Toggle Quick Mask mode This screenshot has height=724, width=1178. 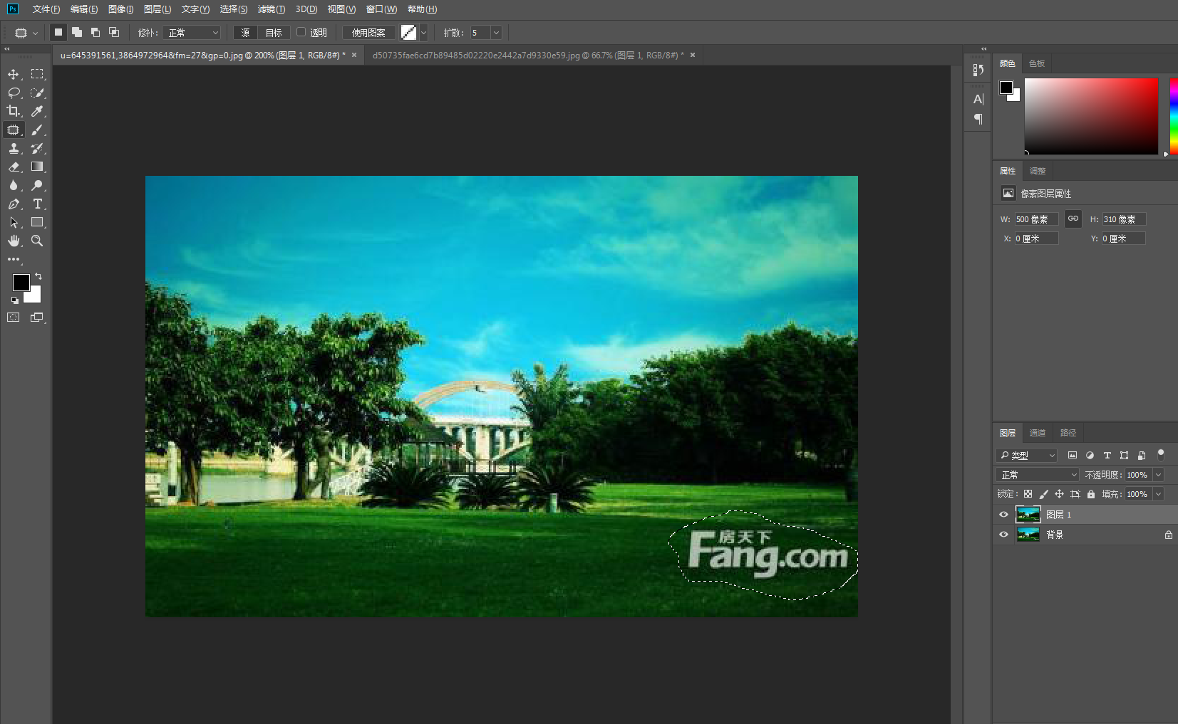[x=14, y=318]
